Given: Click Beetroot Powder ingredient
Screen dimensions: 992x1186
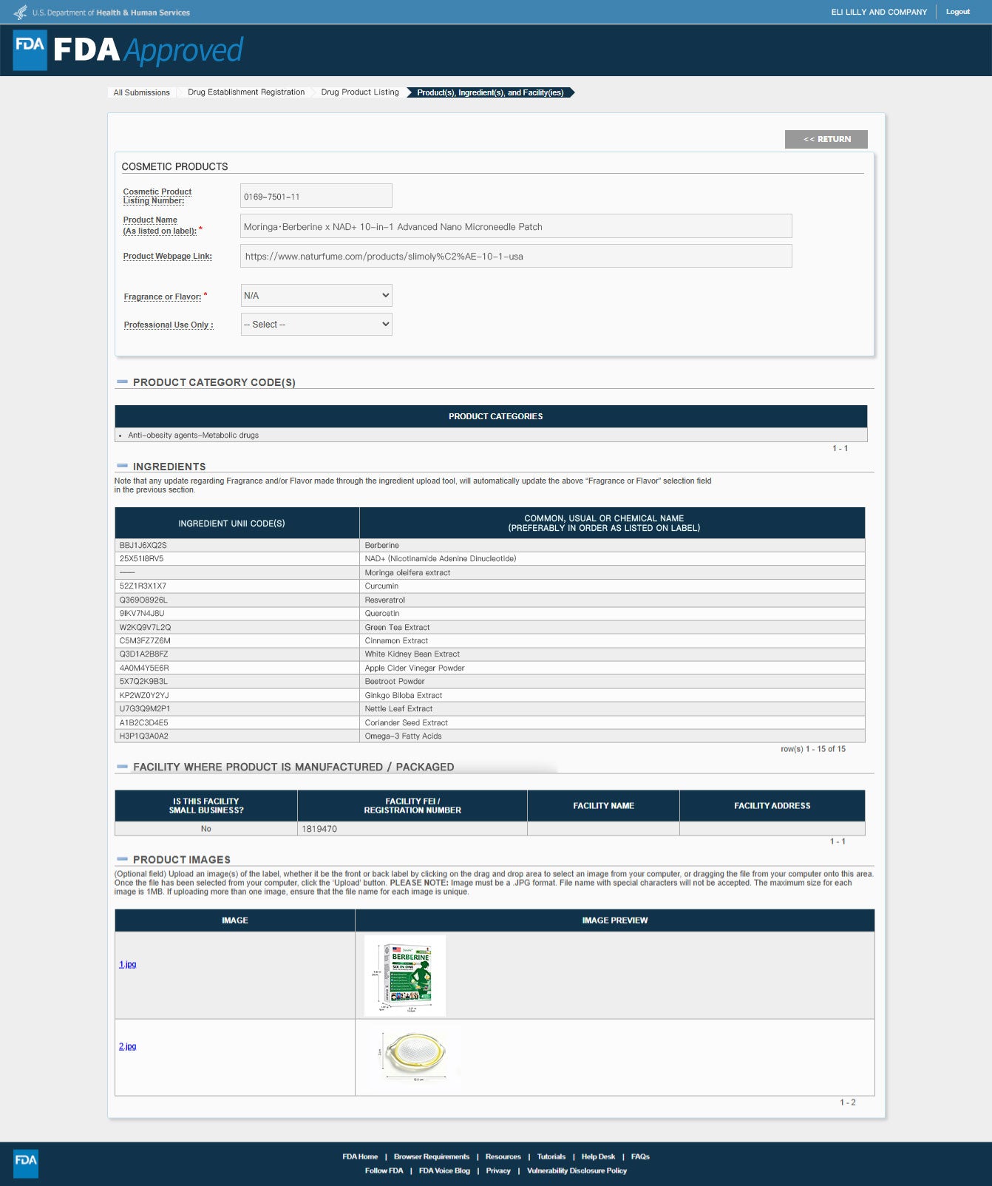Looking at the screenshot, I should coord(395,682).
